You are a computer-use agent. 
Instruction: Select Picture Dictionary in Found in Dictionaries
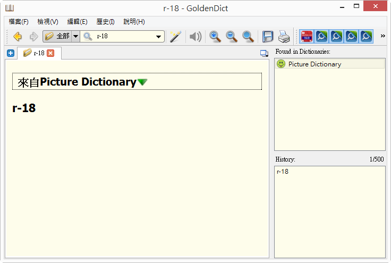click(330, 64)
